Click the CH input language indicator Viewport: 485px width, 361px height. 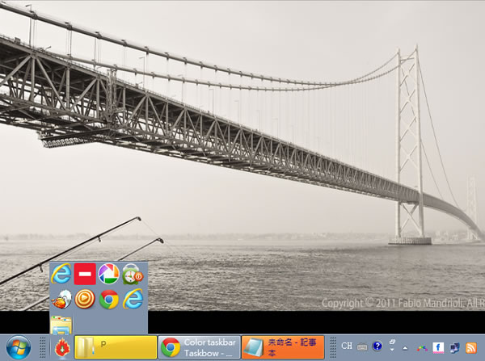(x=346, y=346)
